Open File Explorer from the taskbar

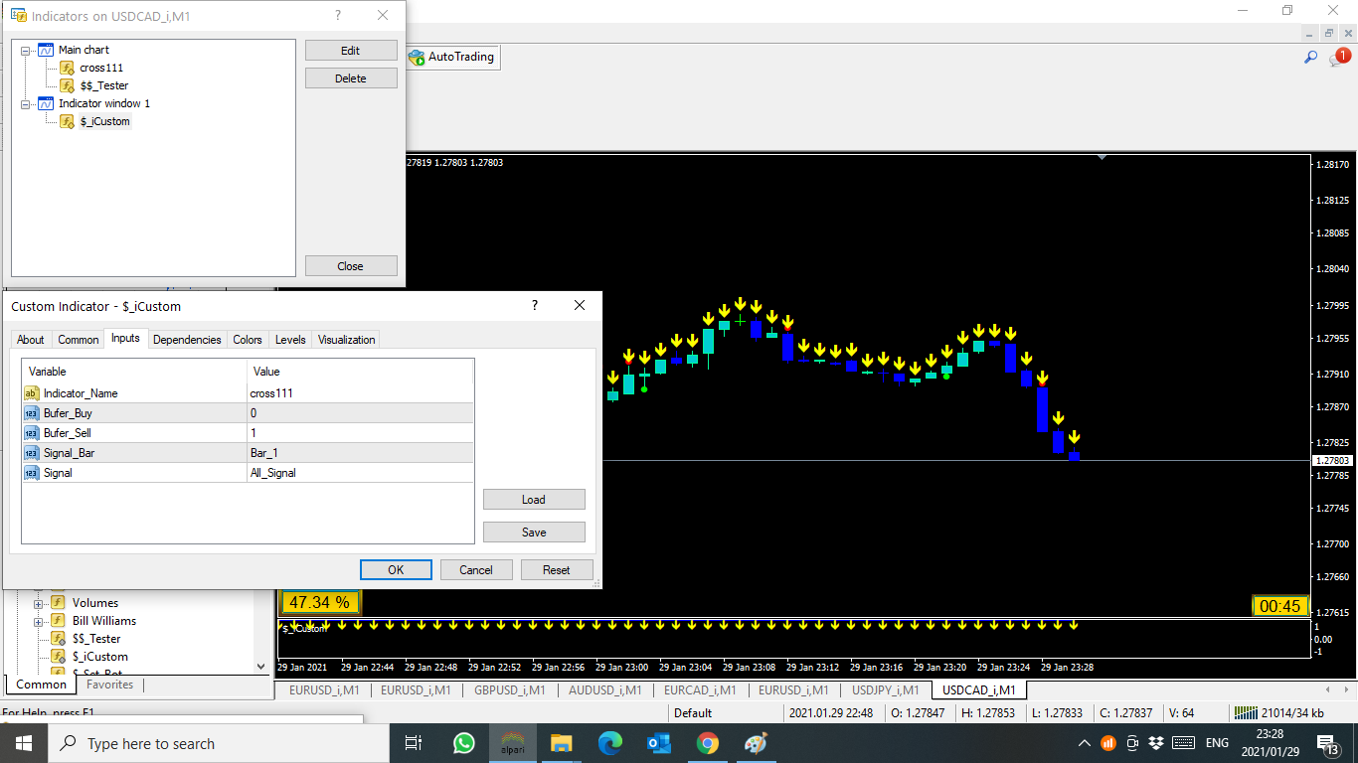pyautogui.click(x=562, y=743)
